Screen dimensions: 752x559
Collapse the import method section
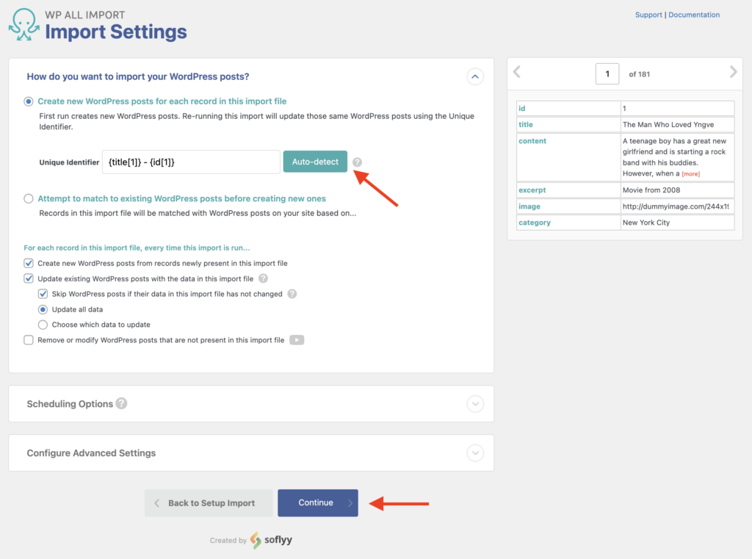[x=475, y=76]
